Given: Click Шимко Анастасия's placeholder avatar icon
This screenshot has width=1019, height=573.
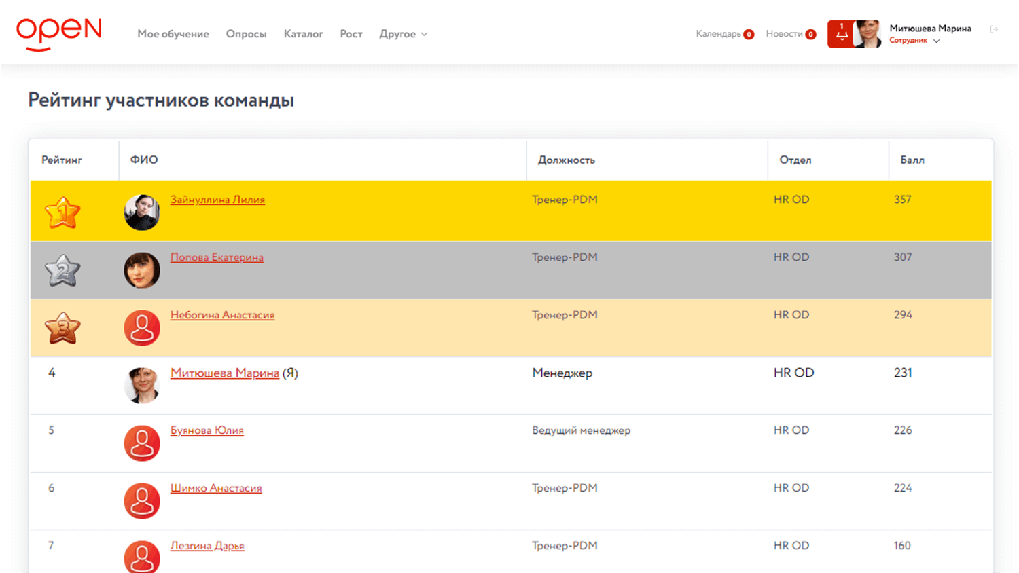Looking at the screenshot, I should [x=142, y=501].
